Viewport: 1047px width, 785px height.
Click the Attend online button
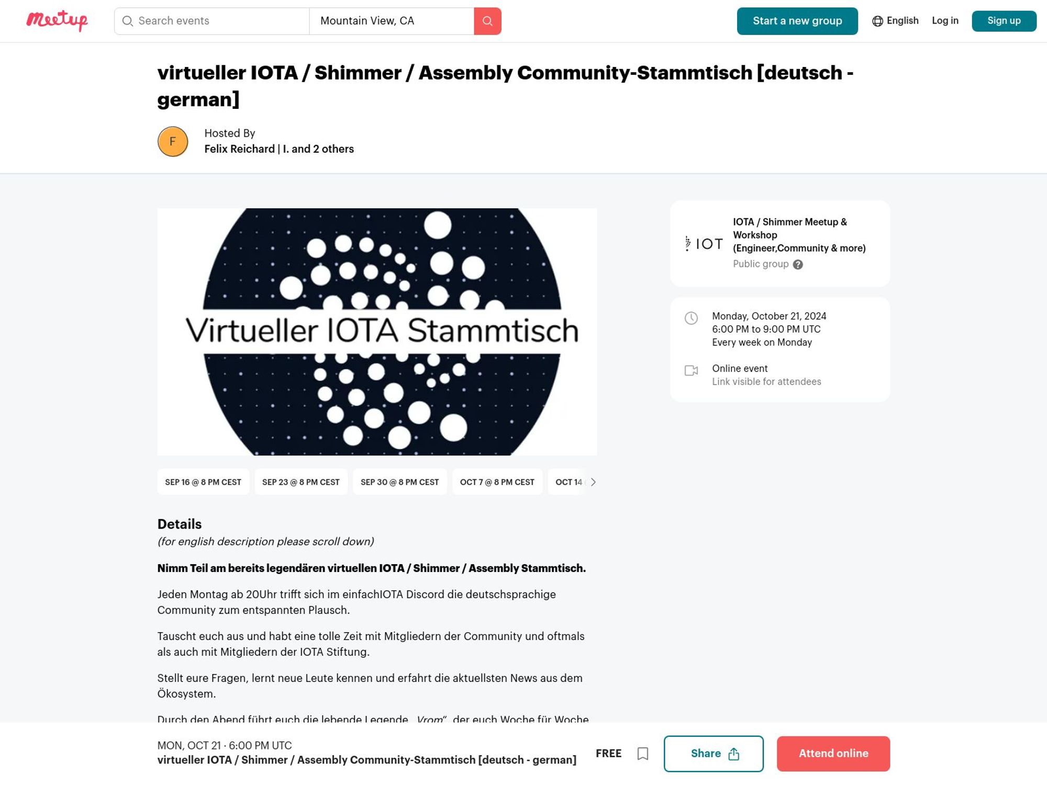pyautogui.click(x=833, y=753)
